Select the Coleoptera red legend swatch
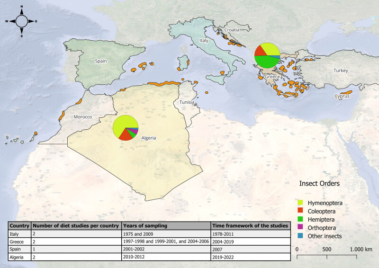Image resolution: width=379 pixels, height=268 pixels. click(300, 211)
